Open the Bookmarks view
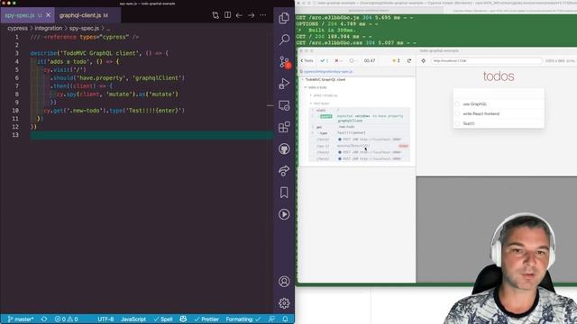Image resolution: width=577 pixels, height=324 pixels. (284, 193)
